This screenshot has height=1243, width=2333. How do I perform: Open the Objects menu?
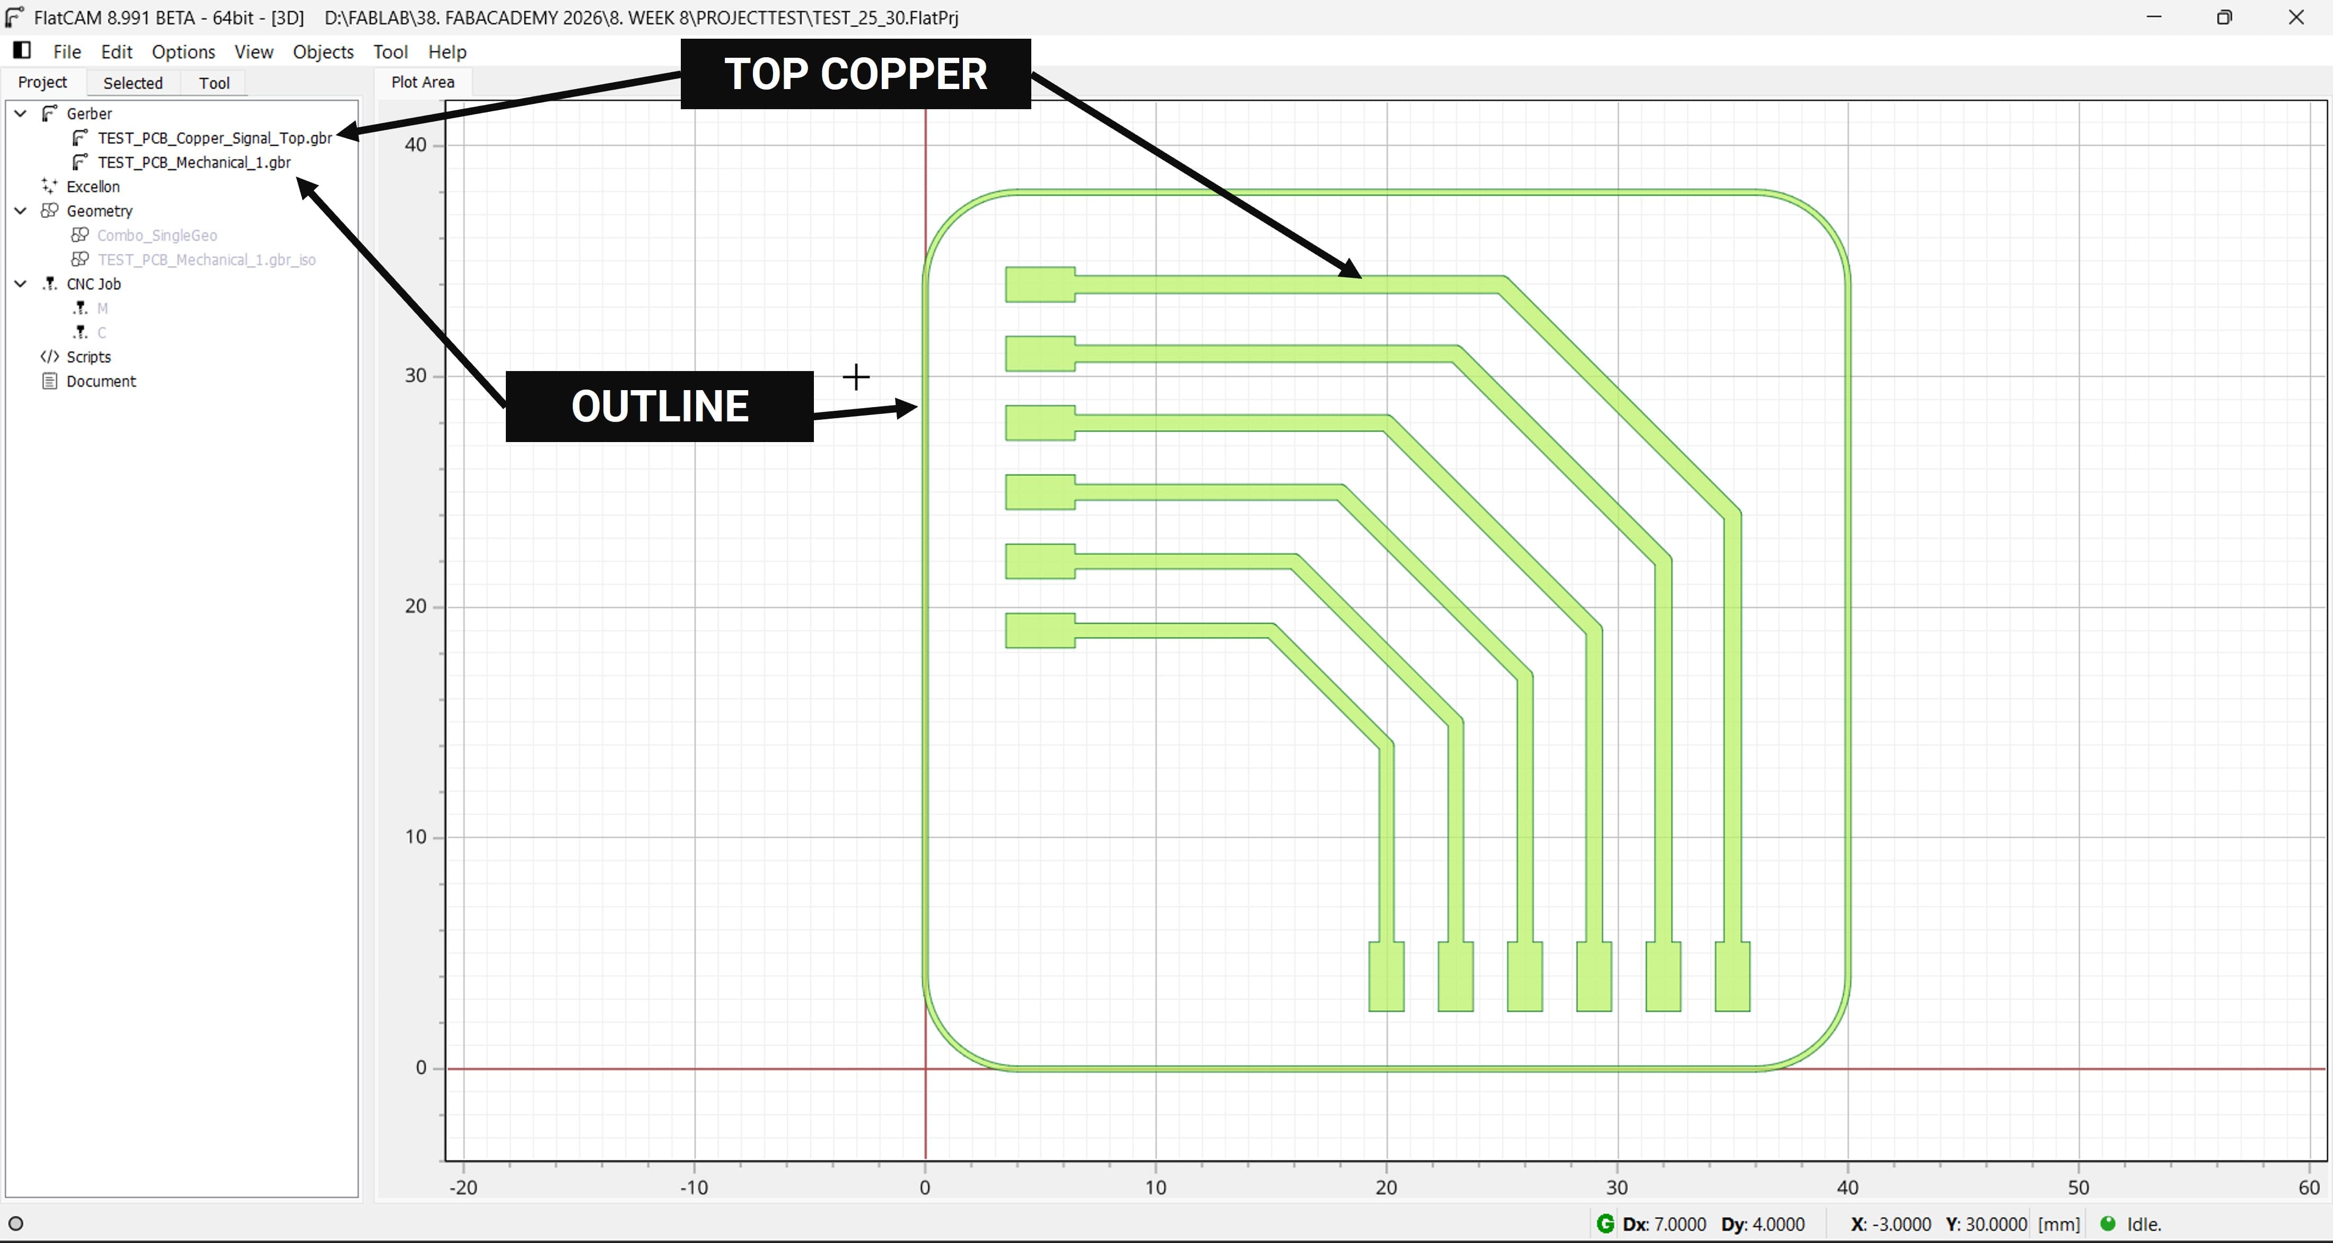coord(322,51)
